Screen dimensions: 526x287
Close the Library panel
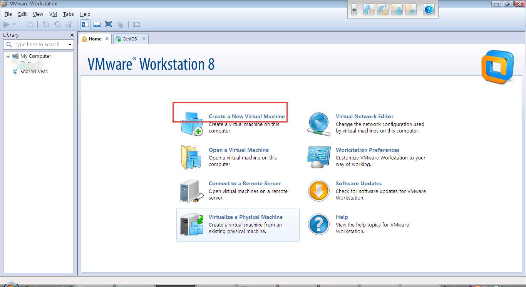point(72,35)
